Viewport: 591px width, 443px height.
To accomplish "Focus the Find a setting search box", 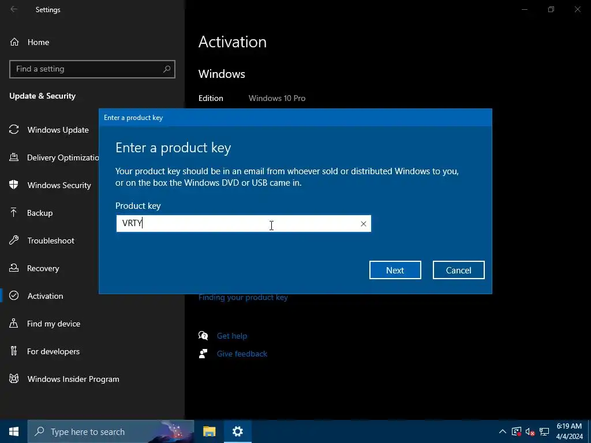I will click(x=92, y=69).
